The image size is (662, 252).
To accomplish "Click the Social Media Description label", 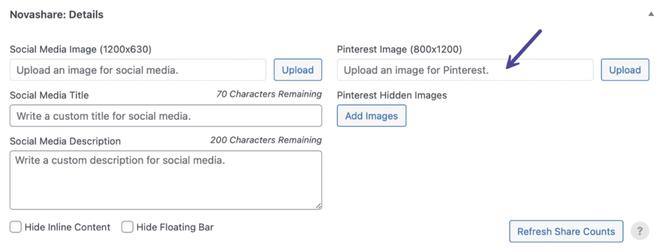I will [x=65, y=141].
